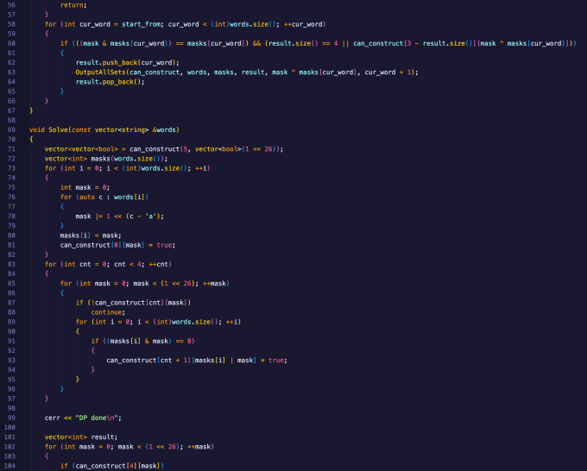Click 'cnt < 4' on line 83
587x471 pixels.
pyautogui.click(x=127, y=265)
